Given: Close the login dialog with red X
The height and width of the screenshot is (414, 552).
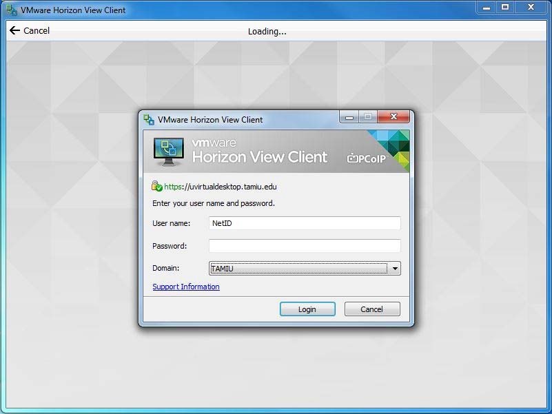Looking at the screenshot, I should pyautogui.click(x=393, y=117).
